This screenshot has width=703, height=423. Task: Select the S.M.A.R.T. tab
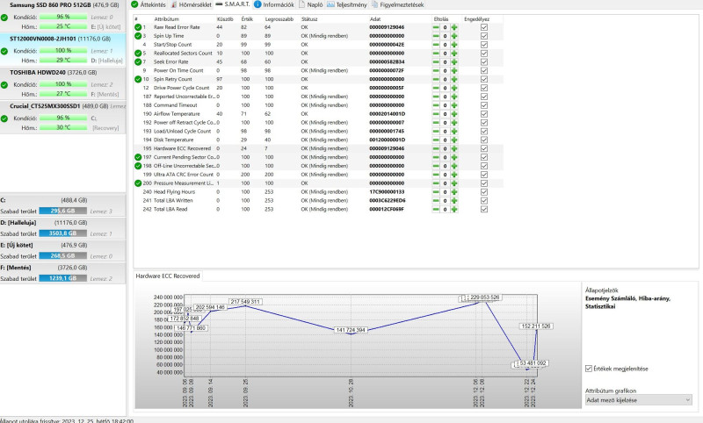pyautogui.click(x=233, y=4)
